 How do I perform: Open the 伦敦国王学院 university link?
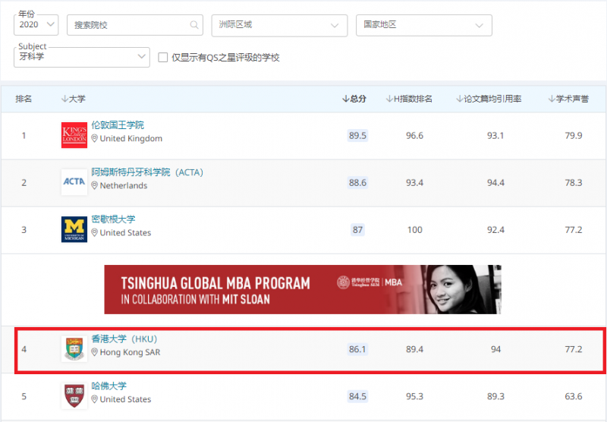point(118,125)
